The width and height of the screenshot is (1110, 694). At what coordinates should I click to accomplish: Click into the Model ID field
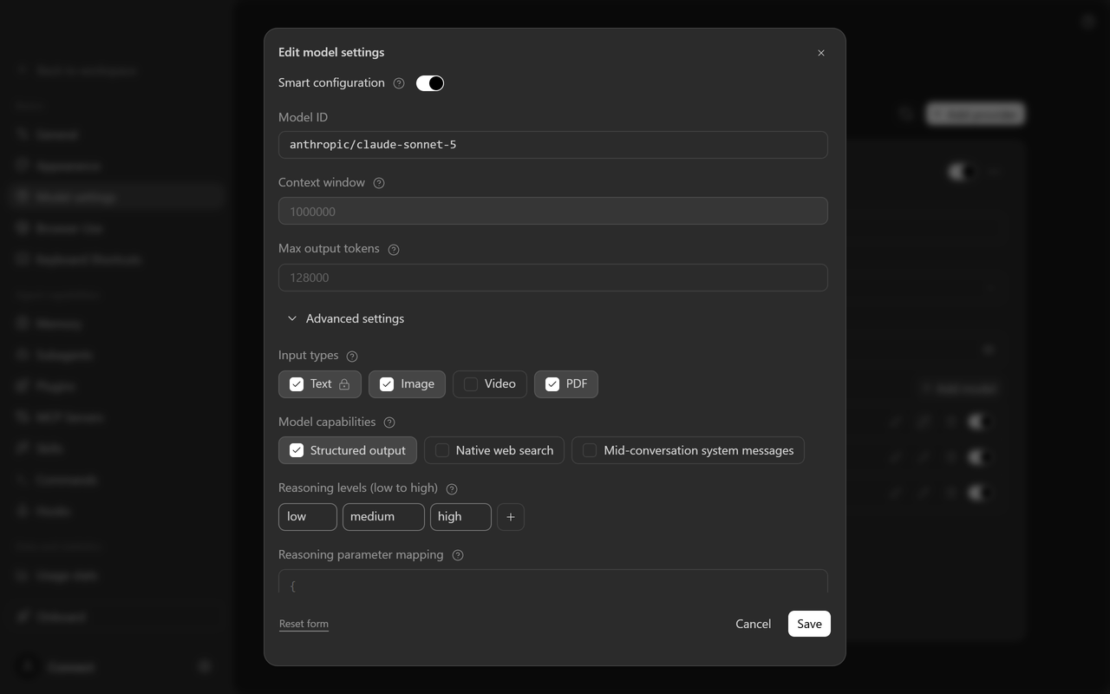[x=553, y=145]
